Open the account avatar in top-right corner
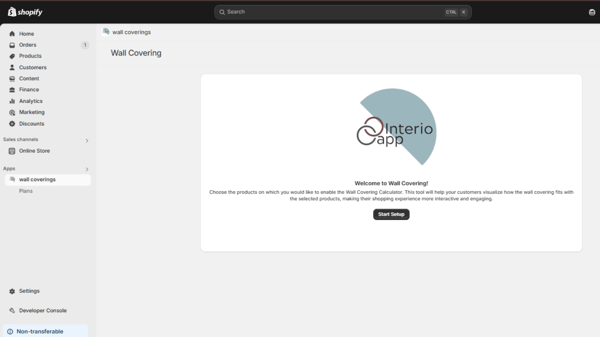600x337 pixels. coord(592,12)
